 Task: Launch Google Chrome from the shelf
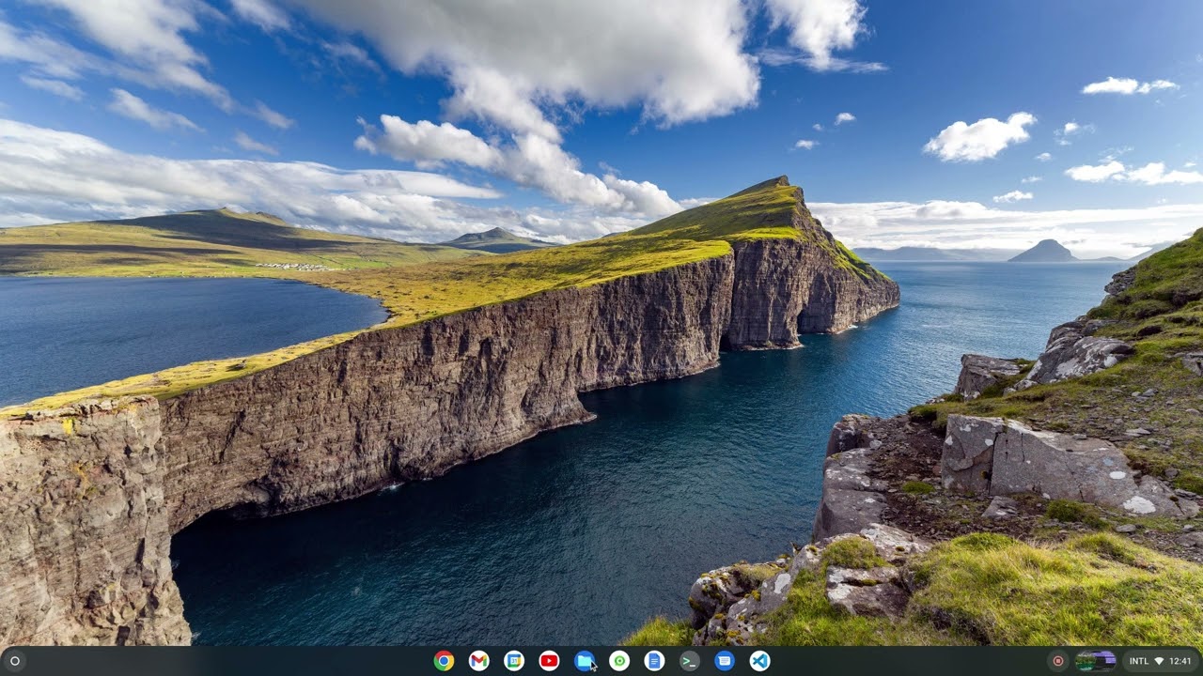tap(444, 661)
